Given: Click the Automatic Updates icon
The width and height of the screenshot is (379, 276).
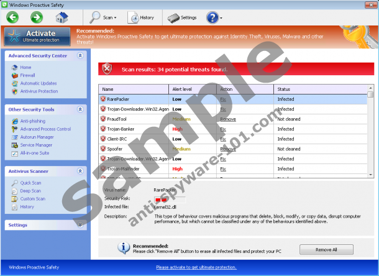Looking at the screenshot, I should (x=14, y=83).
